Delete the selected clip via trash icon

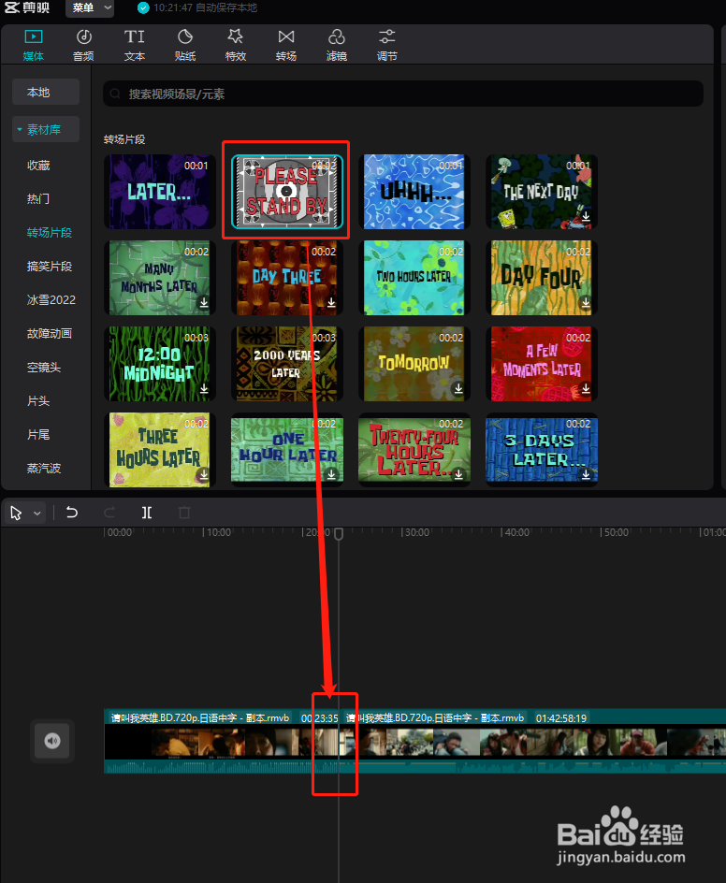184,513
